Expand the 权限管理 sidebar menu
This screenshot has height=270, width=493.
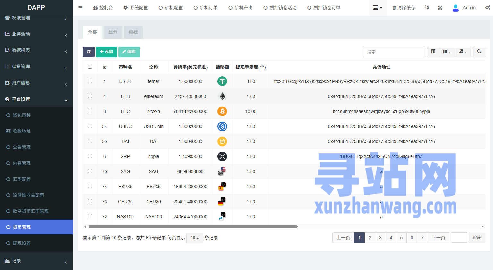[x=36, y=18]
